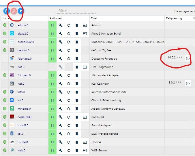Edit schedule clock for feiertage.0
Viewport: 195px width, 156px height.
tap(188, 58)
